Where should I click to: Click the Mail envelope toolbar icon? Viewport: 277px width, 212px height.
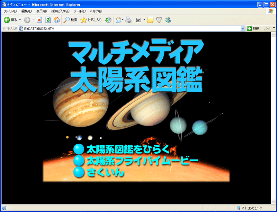(x=118, y=20)
